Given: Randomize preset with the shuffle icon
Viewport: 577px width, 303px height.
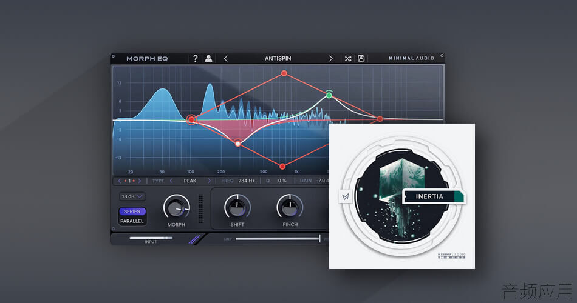Looking at the screenshot, I should (x=348, y=58).
